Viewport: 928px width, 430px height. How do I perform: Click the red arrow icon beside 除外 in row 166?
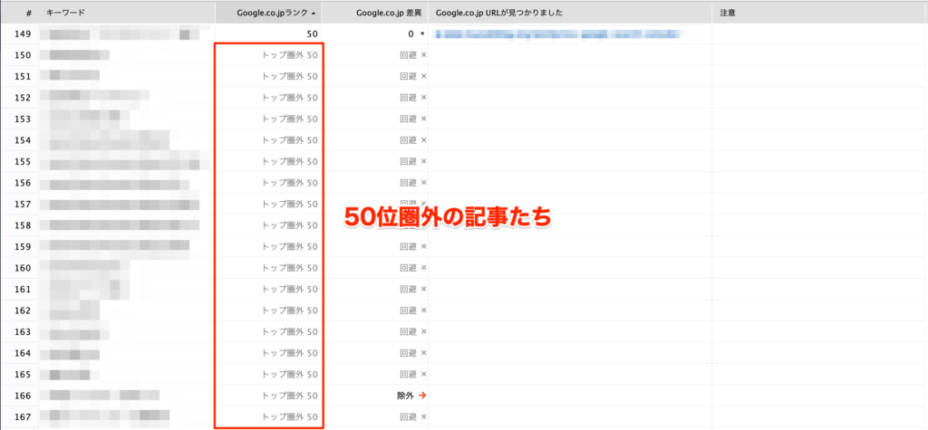point(422,396)
